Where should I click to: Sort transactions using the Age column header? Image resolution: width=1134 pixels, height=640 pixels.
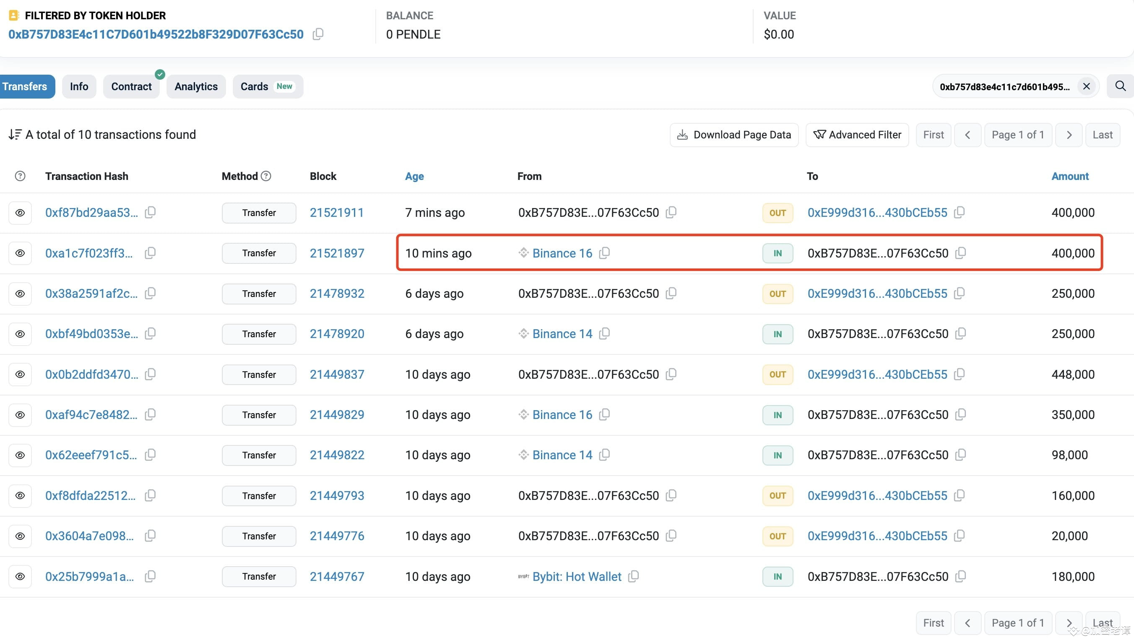pyautogui.click(x=414, y=176)
